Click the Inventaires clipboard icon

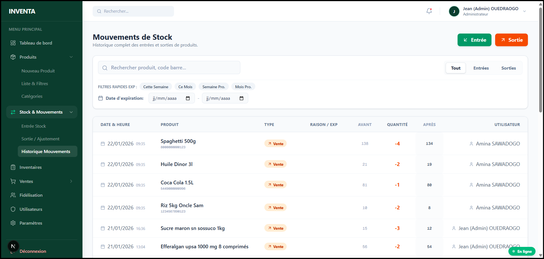13,167
